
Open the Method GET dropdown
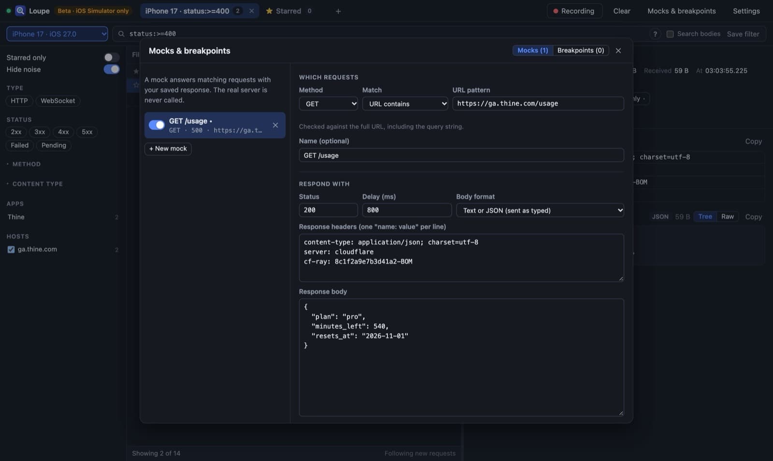pos(329,104)
